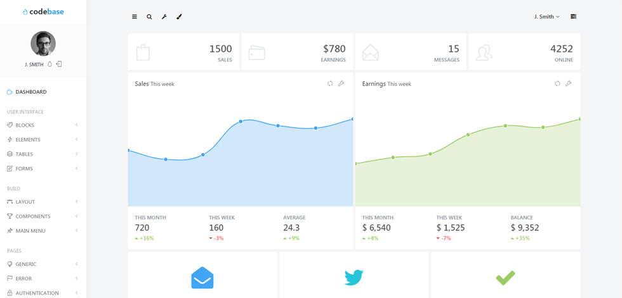622x298 pixels.
Task: Click sign out icon beside J. SMITH
Action: click(x=59, y=64)
